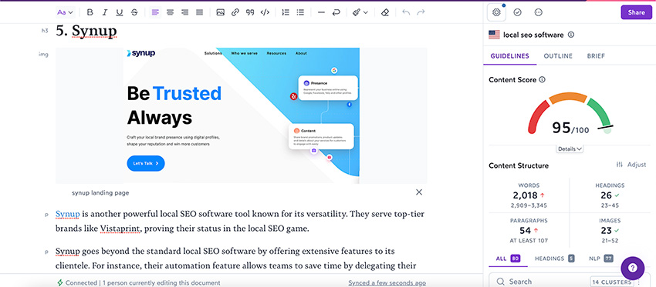Viewport: 656px width, 287px height.
Task: Open the settings gear panel
Action: 496,12
